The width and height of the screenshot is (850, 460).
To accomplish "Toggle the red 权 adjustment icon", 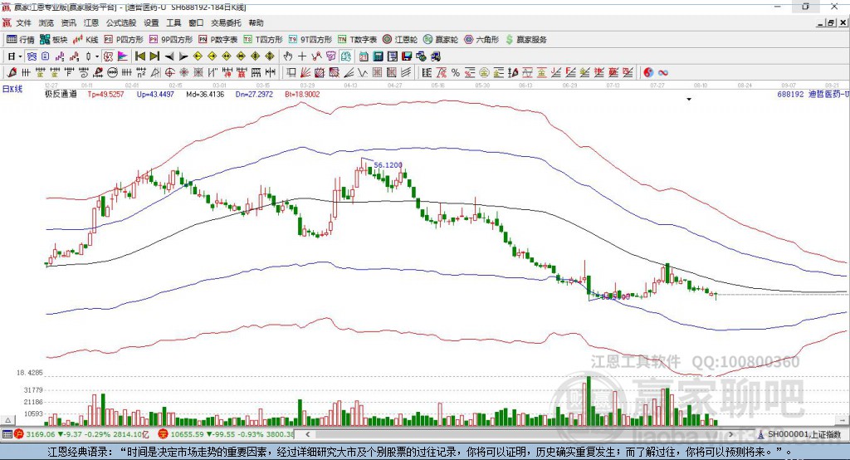I will (x=109, y=56).
